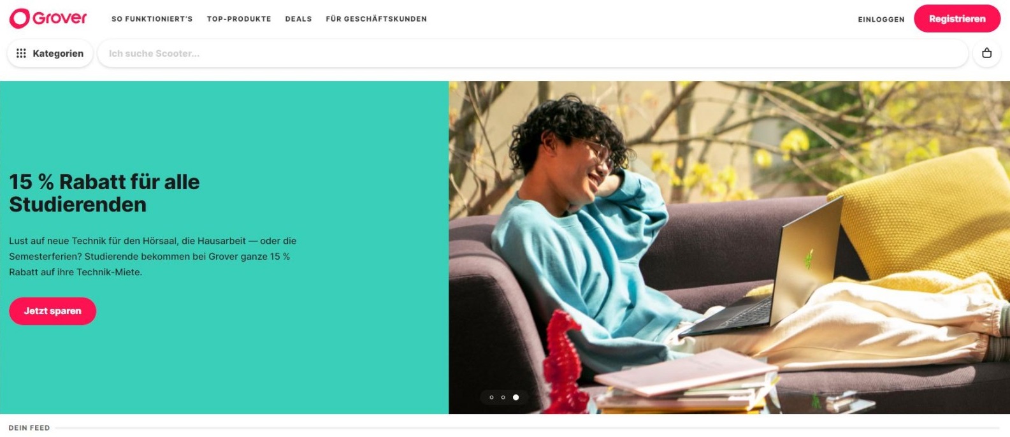1010x437 pixels.
Task: Click the nine-dot grid icon beside Kategorien
Action: (21, 54)
